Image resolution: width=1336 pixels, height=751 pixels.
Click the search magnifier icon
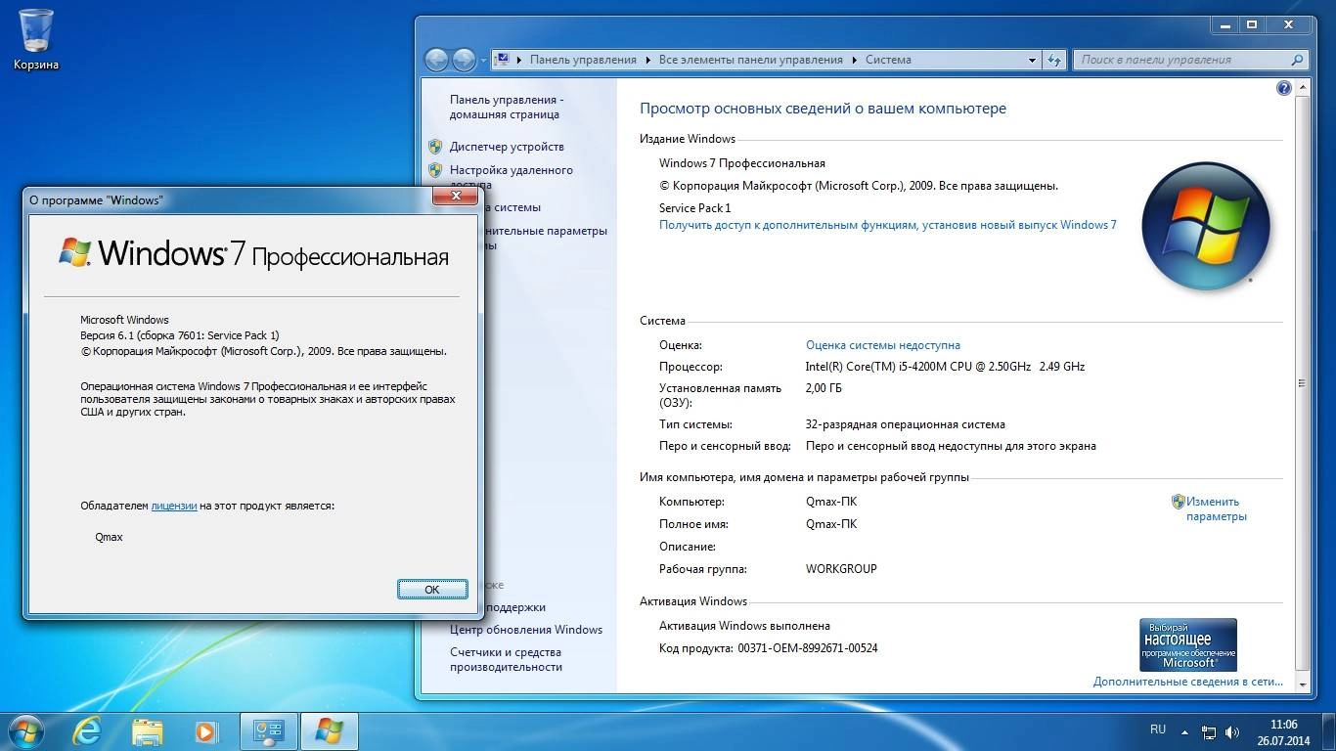tap(1298, 60)
